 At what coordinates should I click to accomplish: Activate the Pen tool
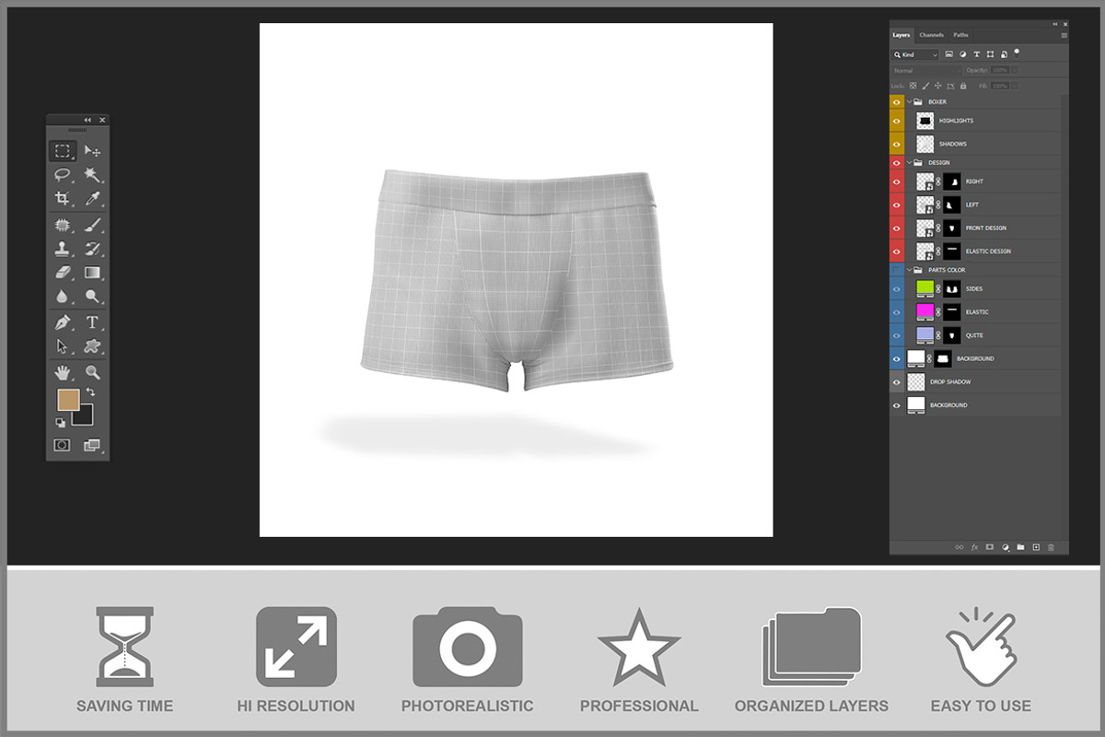pyautogui.click(x=63, y=322)
